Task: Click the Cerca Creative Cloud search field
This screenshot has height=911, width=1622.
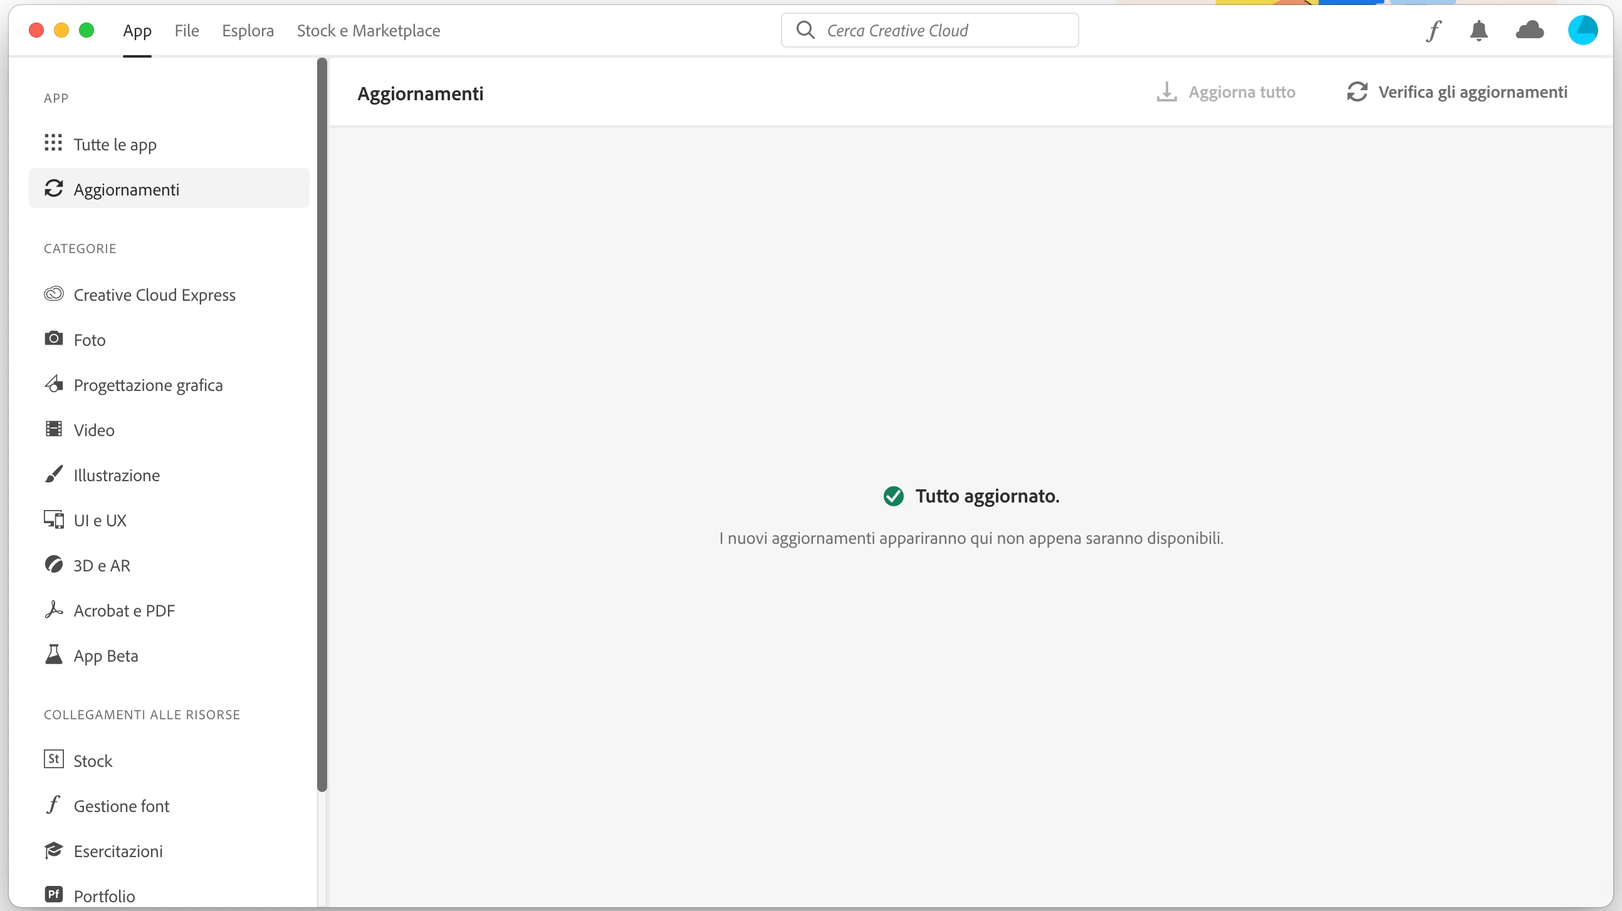Action: click(929, 30)
